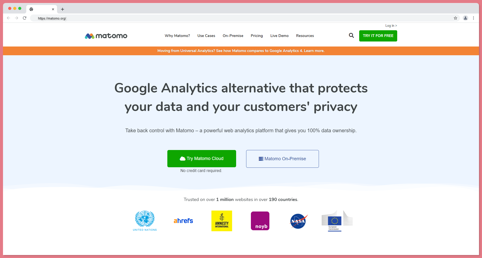This screenshot has width=482, height=258.
Task: Open Why Matomo? menu
Action: coord(177,36)
